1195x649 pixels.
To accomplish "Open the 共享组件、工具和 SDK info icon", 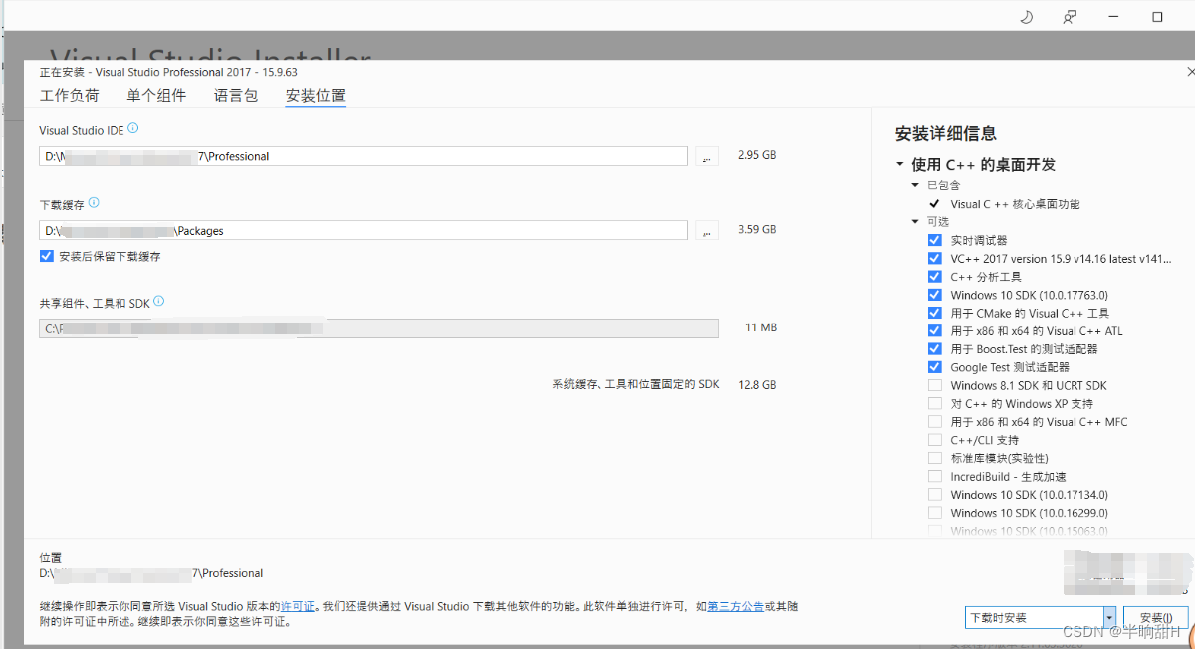I will [x=159, y=301].
